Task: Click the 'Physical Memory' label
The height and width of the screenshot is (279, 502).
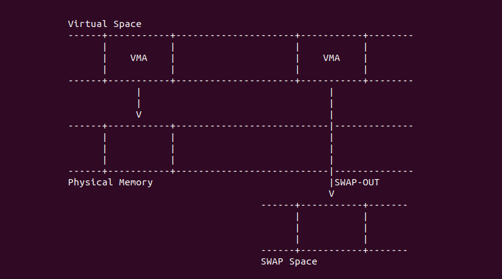Action: click(x=110, y=182)
